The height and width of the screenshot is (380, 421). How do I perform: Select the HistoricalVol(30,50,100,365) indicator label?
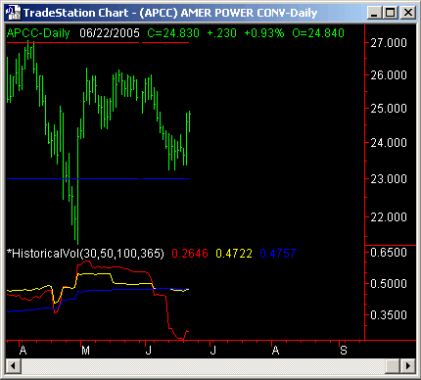85,254
